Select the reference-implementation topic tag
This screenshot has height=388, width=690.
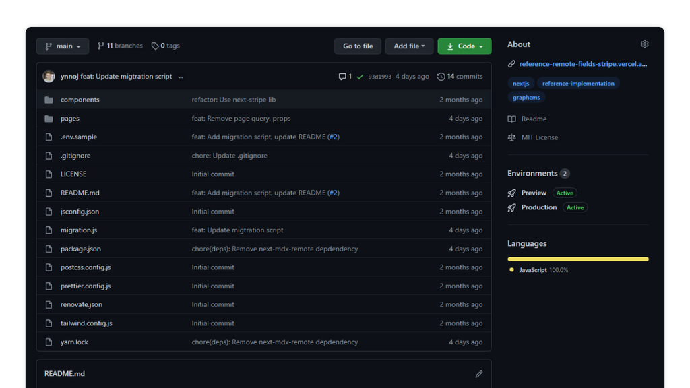pyautogui.click(x=578, y=83)
